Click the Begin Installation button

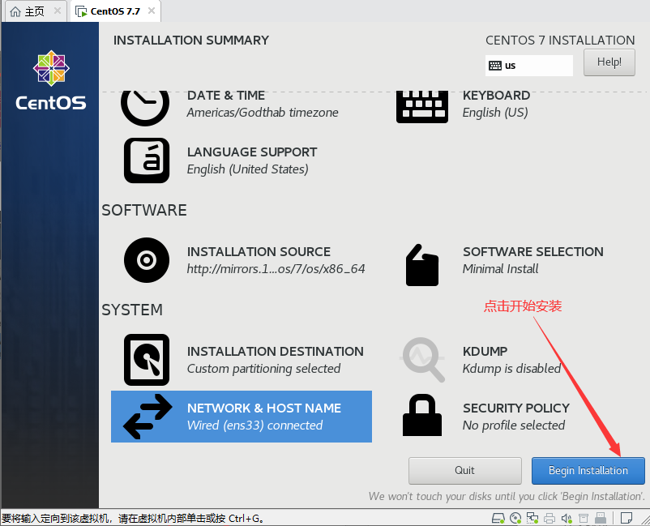point(588,470)
